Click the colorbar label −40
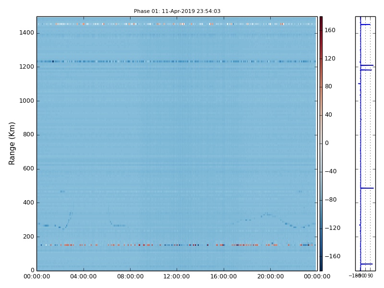Viewport: 384px width, 288px height. pyautogui.click(x=331, y=171)
